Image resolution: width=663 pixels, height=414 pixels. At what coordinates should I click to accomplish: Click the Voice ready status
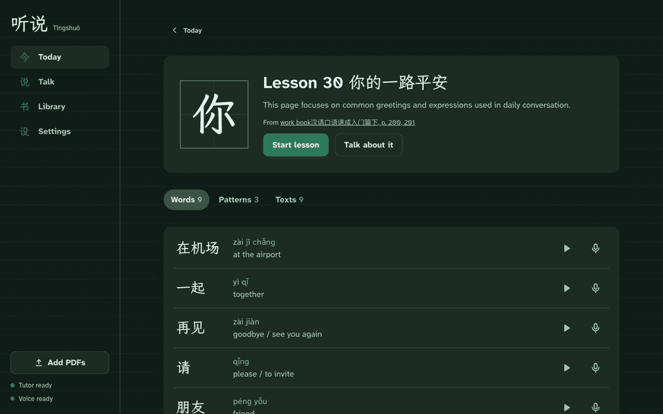point(31,399)
